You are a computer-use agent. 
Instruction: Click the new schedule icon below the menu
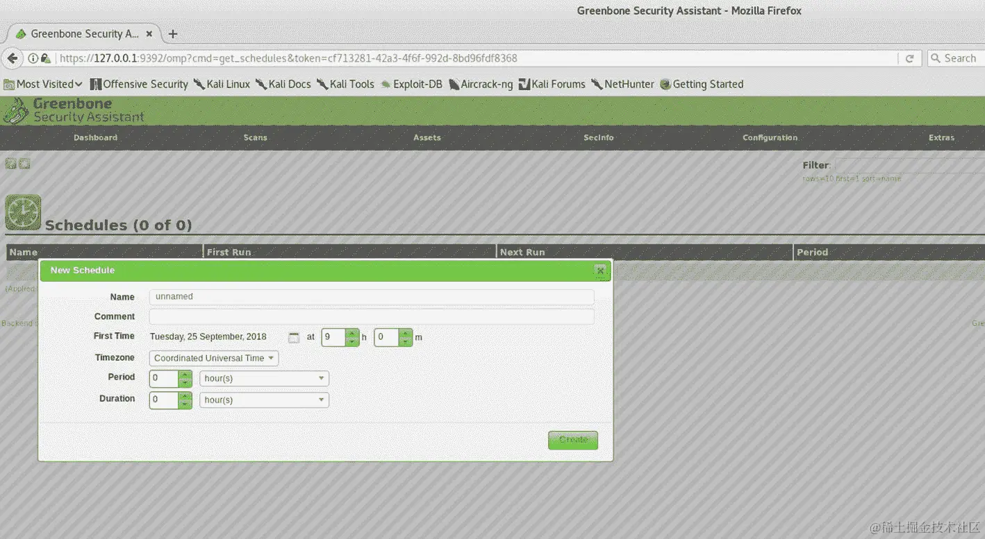tap(24, 164)
